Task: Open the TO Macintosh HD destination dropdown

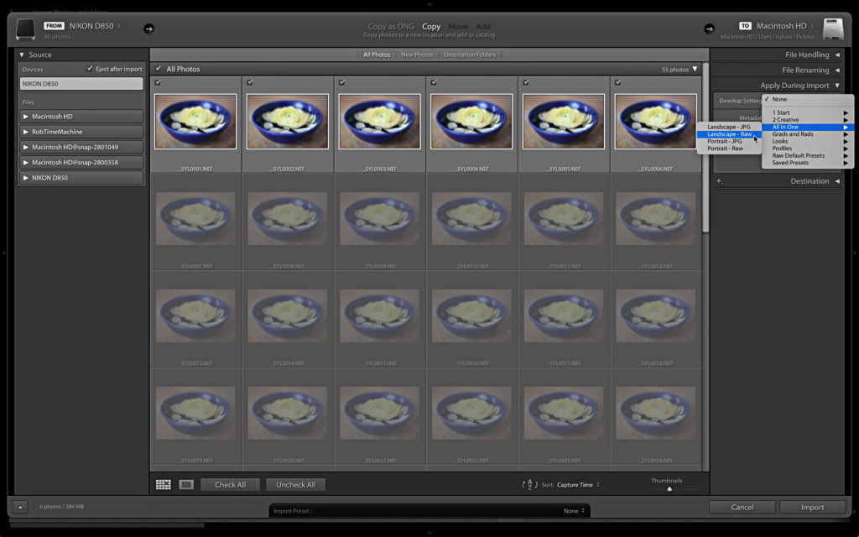Action: [784, 26]
